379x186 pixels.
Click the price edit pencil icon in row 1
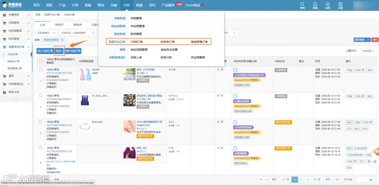click(222, 70)
